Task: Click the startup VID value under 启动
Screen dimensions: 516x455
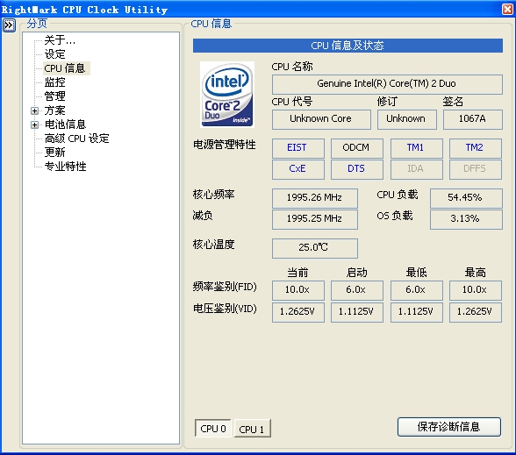Action: coord(356,312)
